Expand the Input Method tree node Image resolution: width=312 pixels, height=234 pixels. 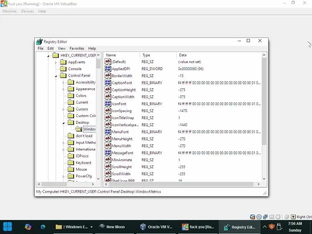[x=63, y=143]
